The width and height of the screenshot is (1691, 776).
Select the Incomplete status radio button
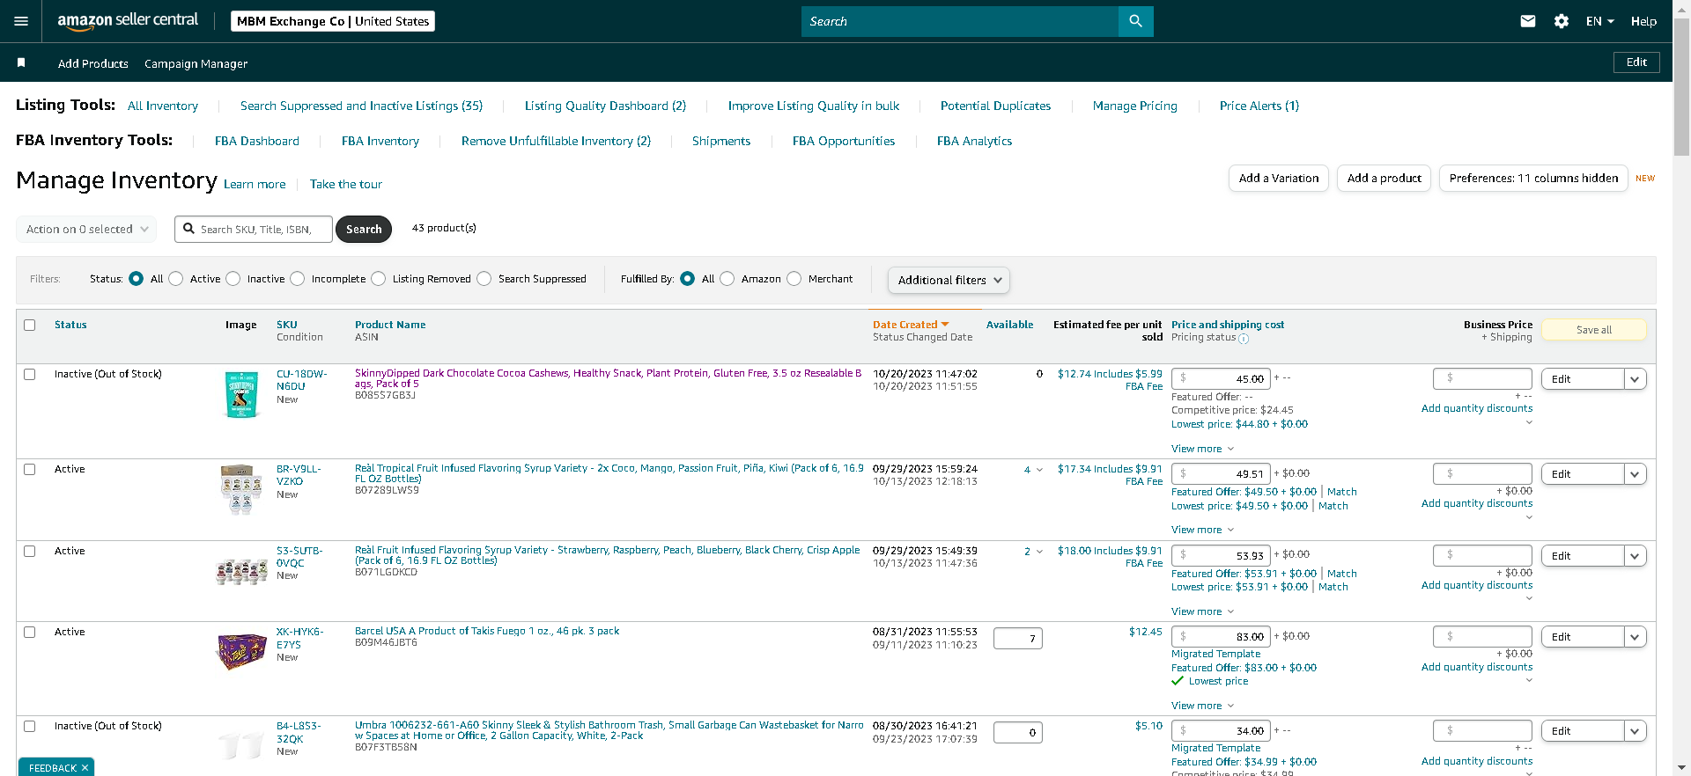298,279
